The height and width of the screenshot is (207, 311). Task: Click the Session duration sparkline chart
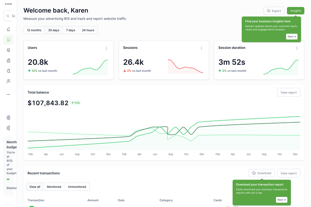(281, 67)
